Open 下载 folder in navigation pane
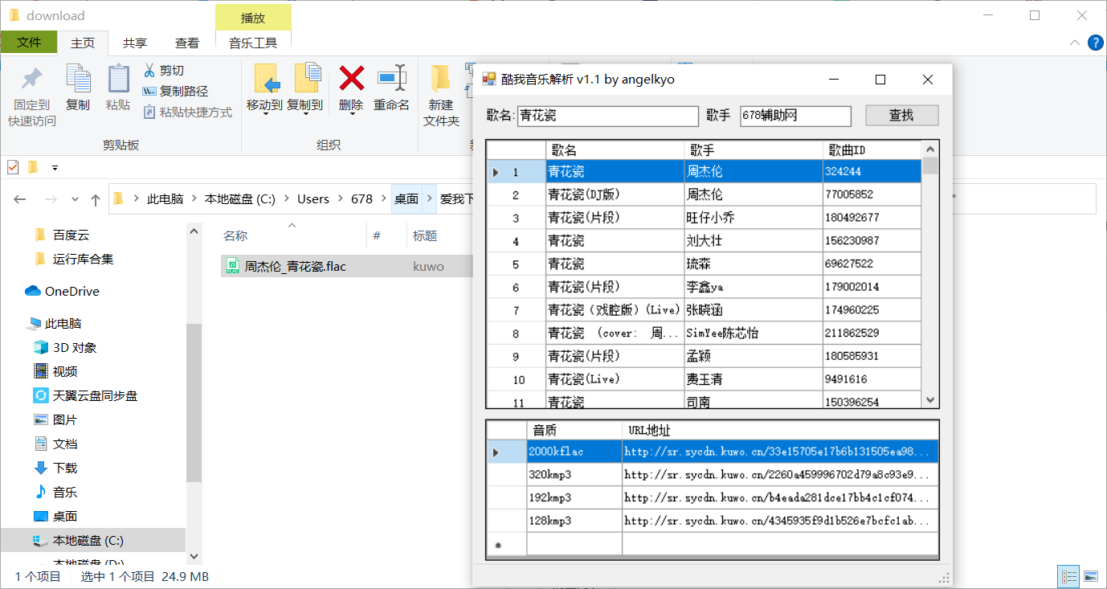Viewport: 1107px width, 589px height. click(55, 468)
